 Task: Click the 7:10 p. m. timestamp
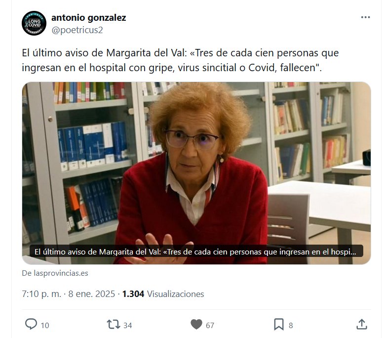pos(41,294)
